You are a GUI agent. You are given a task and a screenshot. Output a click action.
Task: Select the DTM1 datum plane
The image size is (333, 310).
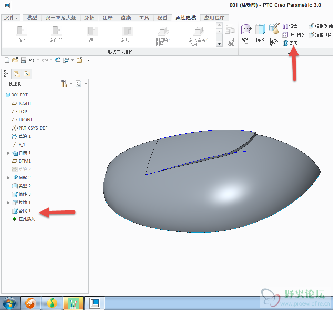click(x=21, y=161)
